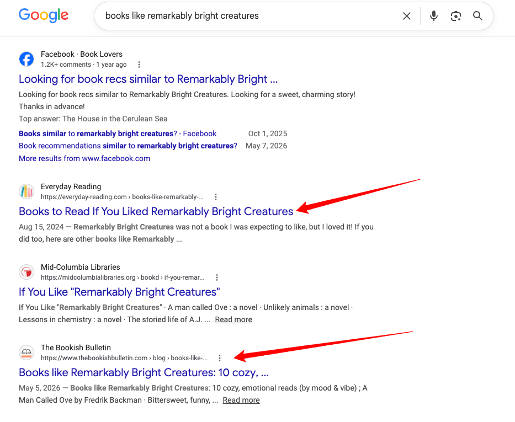Open 'If You Like Remarkably Bright Creatures' link

pos(119,292)
